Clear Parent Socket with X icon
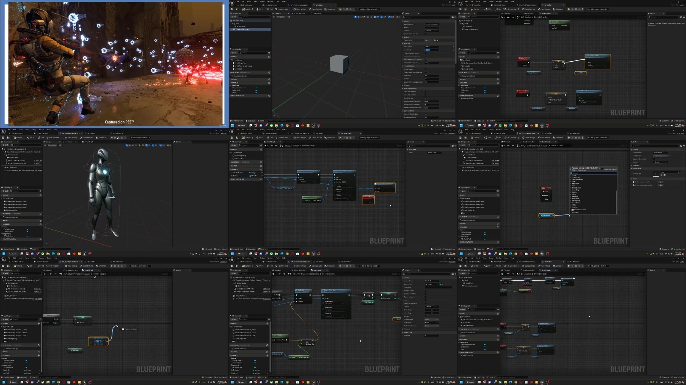 point(438,40)
